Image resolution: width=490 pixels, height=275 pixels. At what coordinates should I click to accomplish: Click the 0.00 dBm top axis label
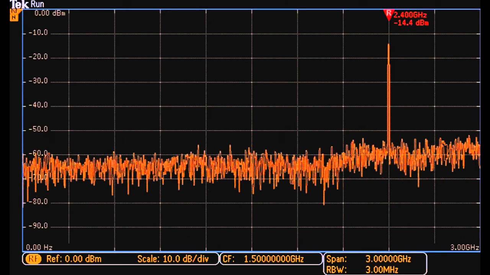click(x=50, y=13)
